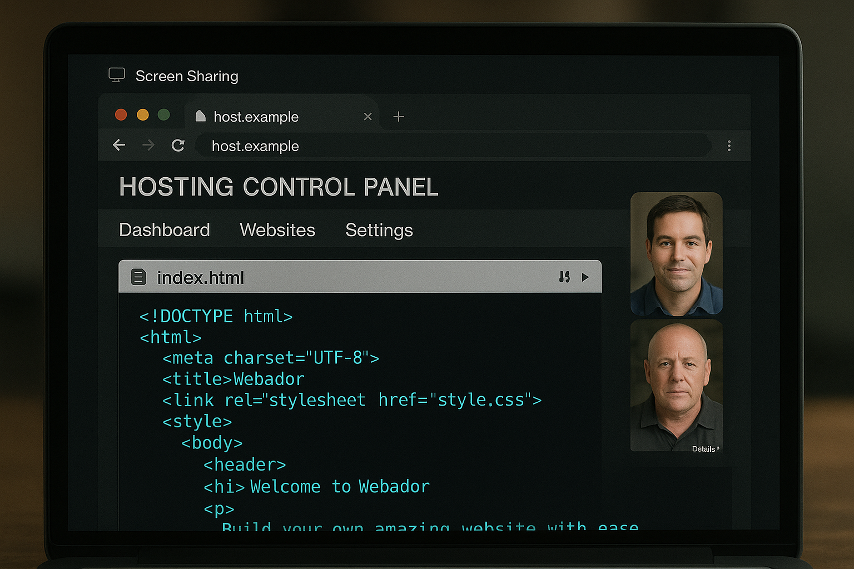This screenshot has width=854, height=569.
Task: Open the browser three-dot menu
Action: pyautogui.click(x=729, y=146)
